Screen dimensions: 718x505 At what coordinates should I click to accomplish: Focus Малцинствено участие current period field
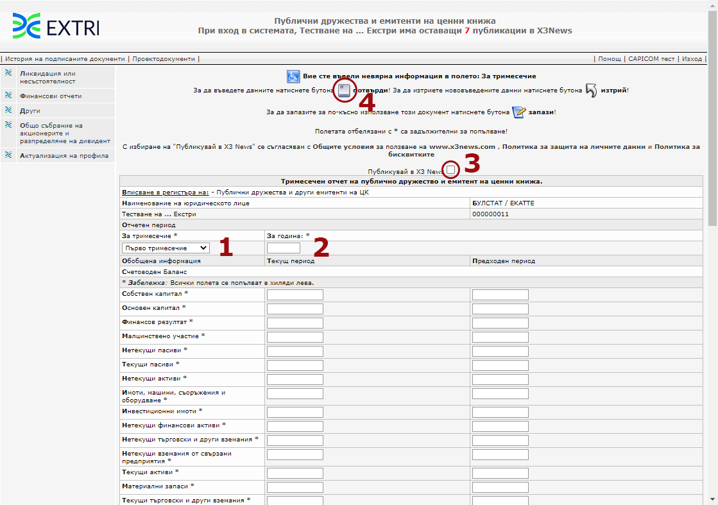295,338
